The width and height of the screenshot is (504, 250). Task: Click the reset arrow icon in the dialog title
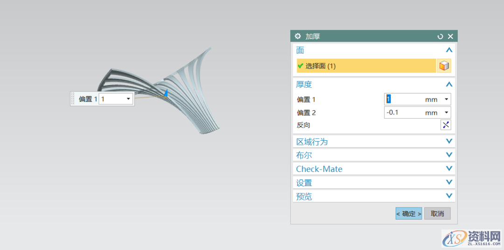[440, 36]
